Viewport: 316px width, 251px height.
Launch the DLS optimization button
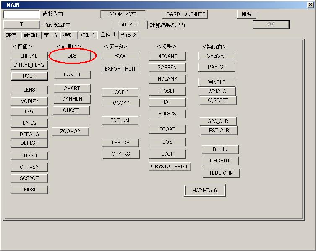tap(72, 56)
